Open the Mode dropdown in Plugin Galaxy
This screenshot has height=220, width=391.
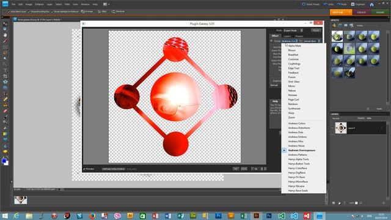(293, 31)
